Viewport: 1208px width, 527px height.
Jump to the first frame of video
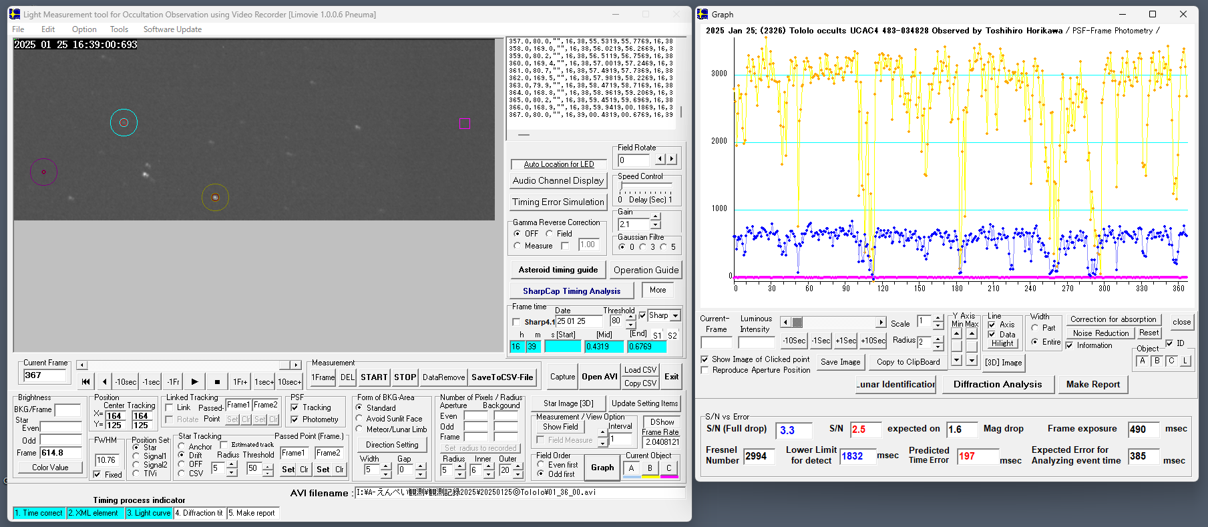point(85,382)
